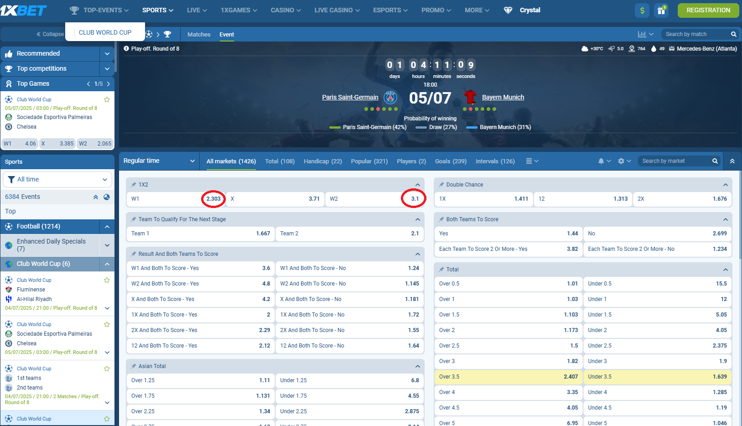Click magnifier in Search by market field

[715, 161]
